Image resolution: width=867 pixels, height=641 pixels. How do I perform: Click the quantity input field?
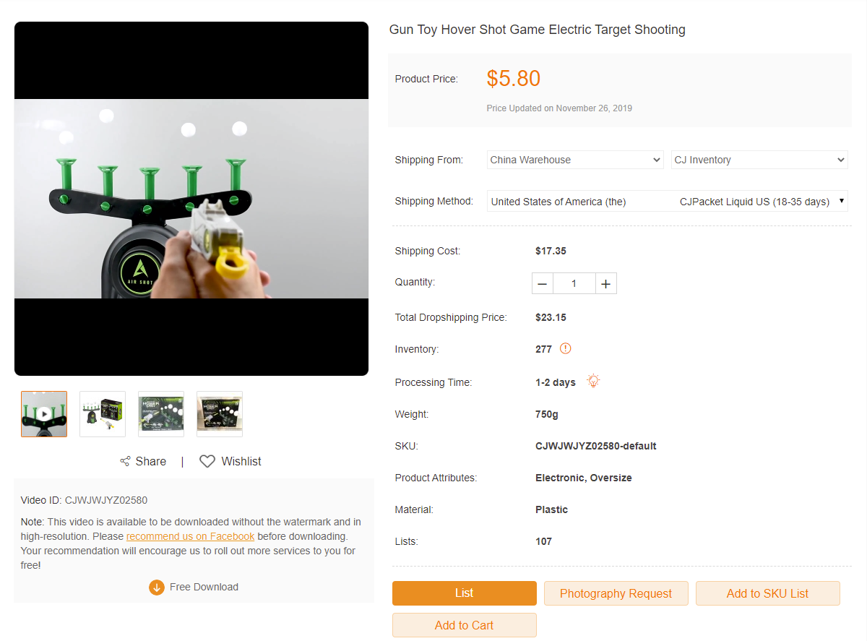click(574, 284)
